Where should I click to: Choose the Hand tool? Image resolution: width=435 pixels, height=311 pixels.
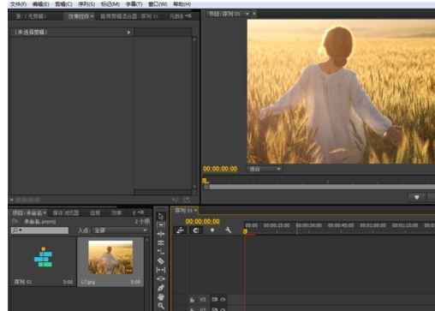[161, 297]
